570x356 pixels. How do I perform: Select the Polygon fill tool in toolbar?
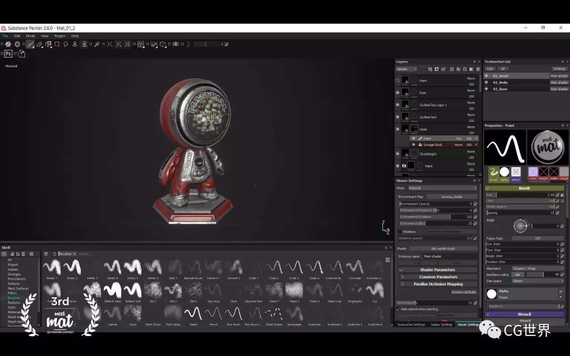tap(57, 44)
